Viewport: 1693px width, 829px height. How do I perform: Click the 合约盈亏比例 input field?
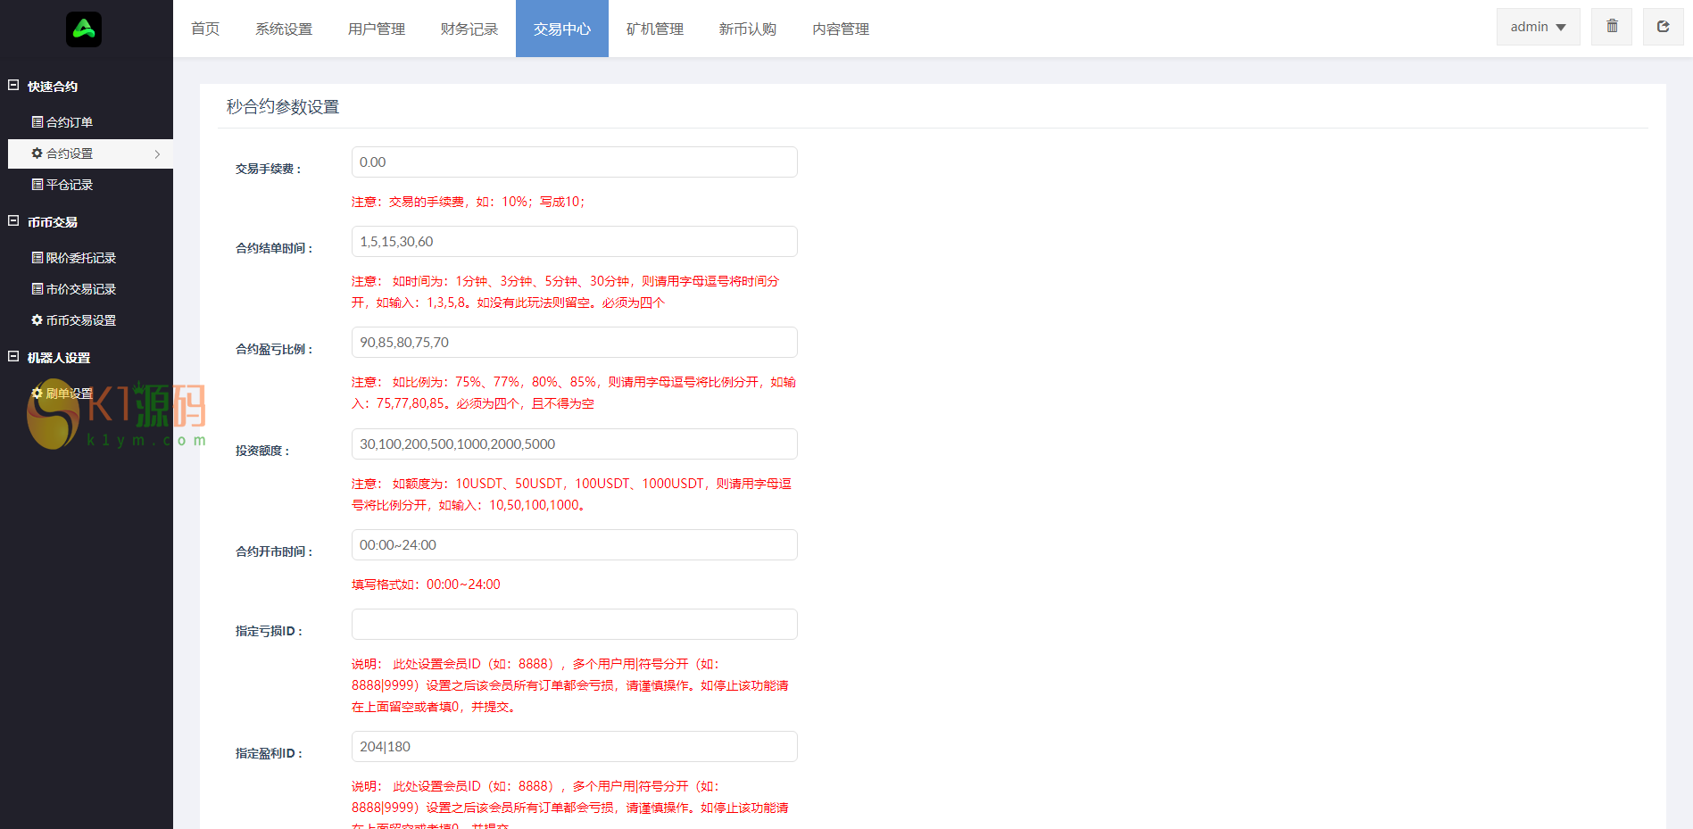[574, 343]
